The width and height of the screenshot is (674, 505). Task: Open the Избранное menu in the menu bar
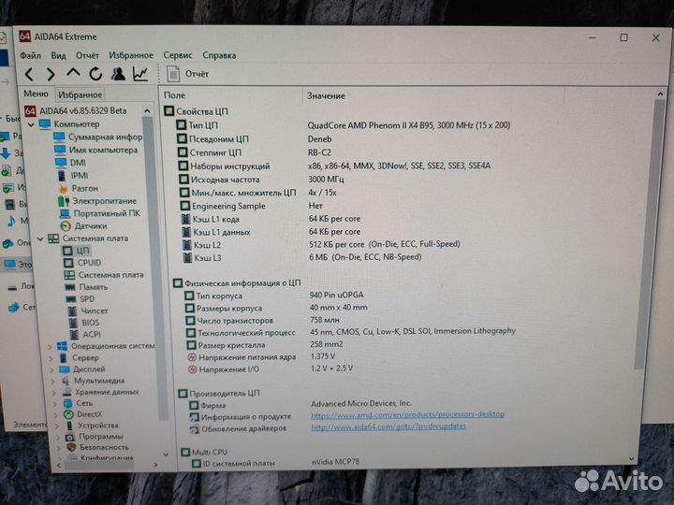131,55
